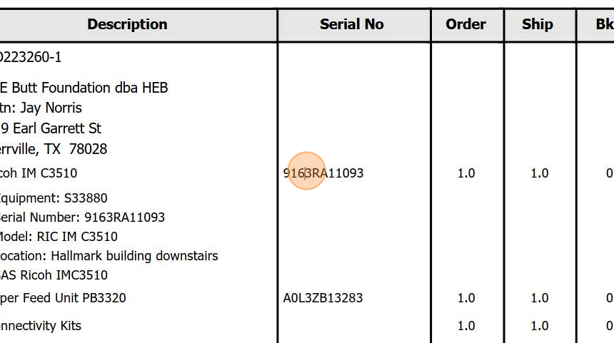
Task: Click Order quantity for Paper Feed Unit row
Action: pyautogui.click(x=466, y=298)
